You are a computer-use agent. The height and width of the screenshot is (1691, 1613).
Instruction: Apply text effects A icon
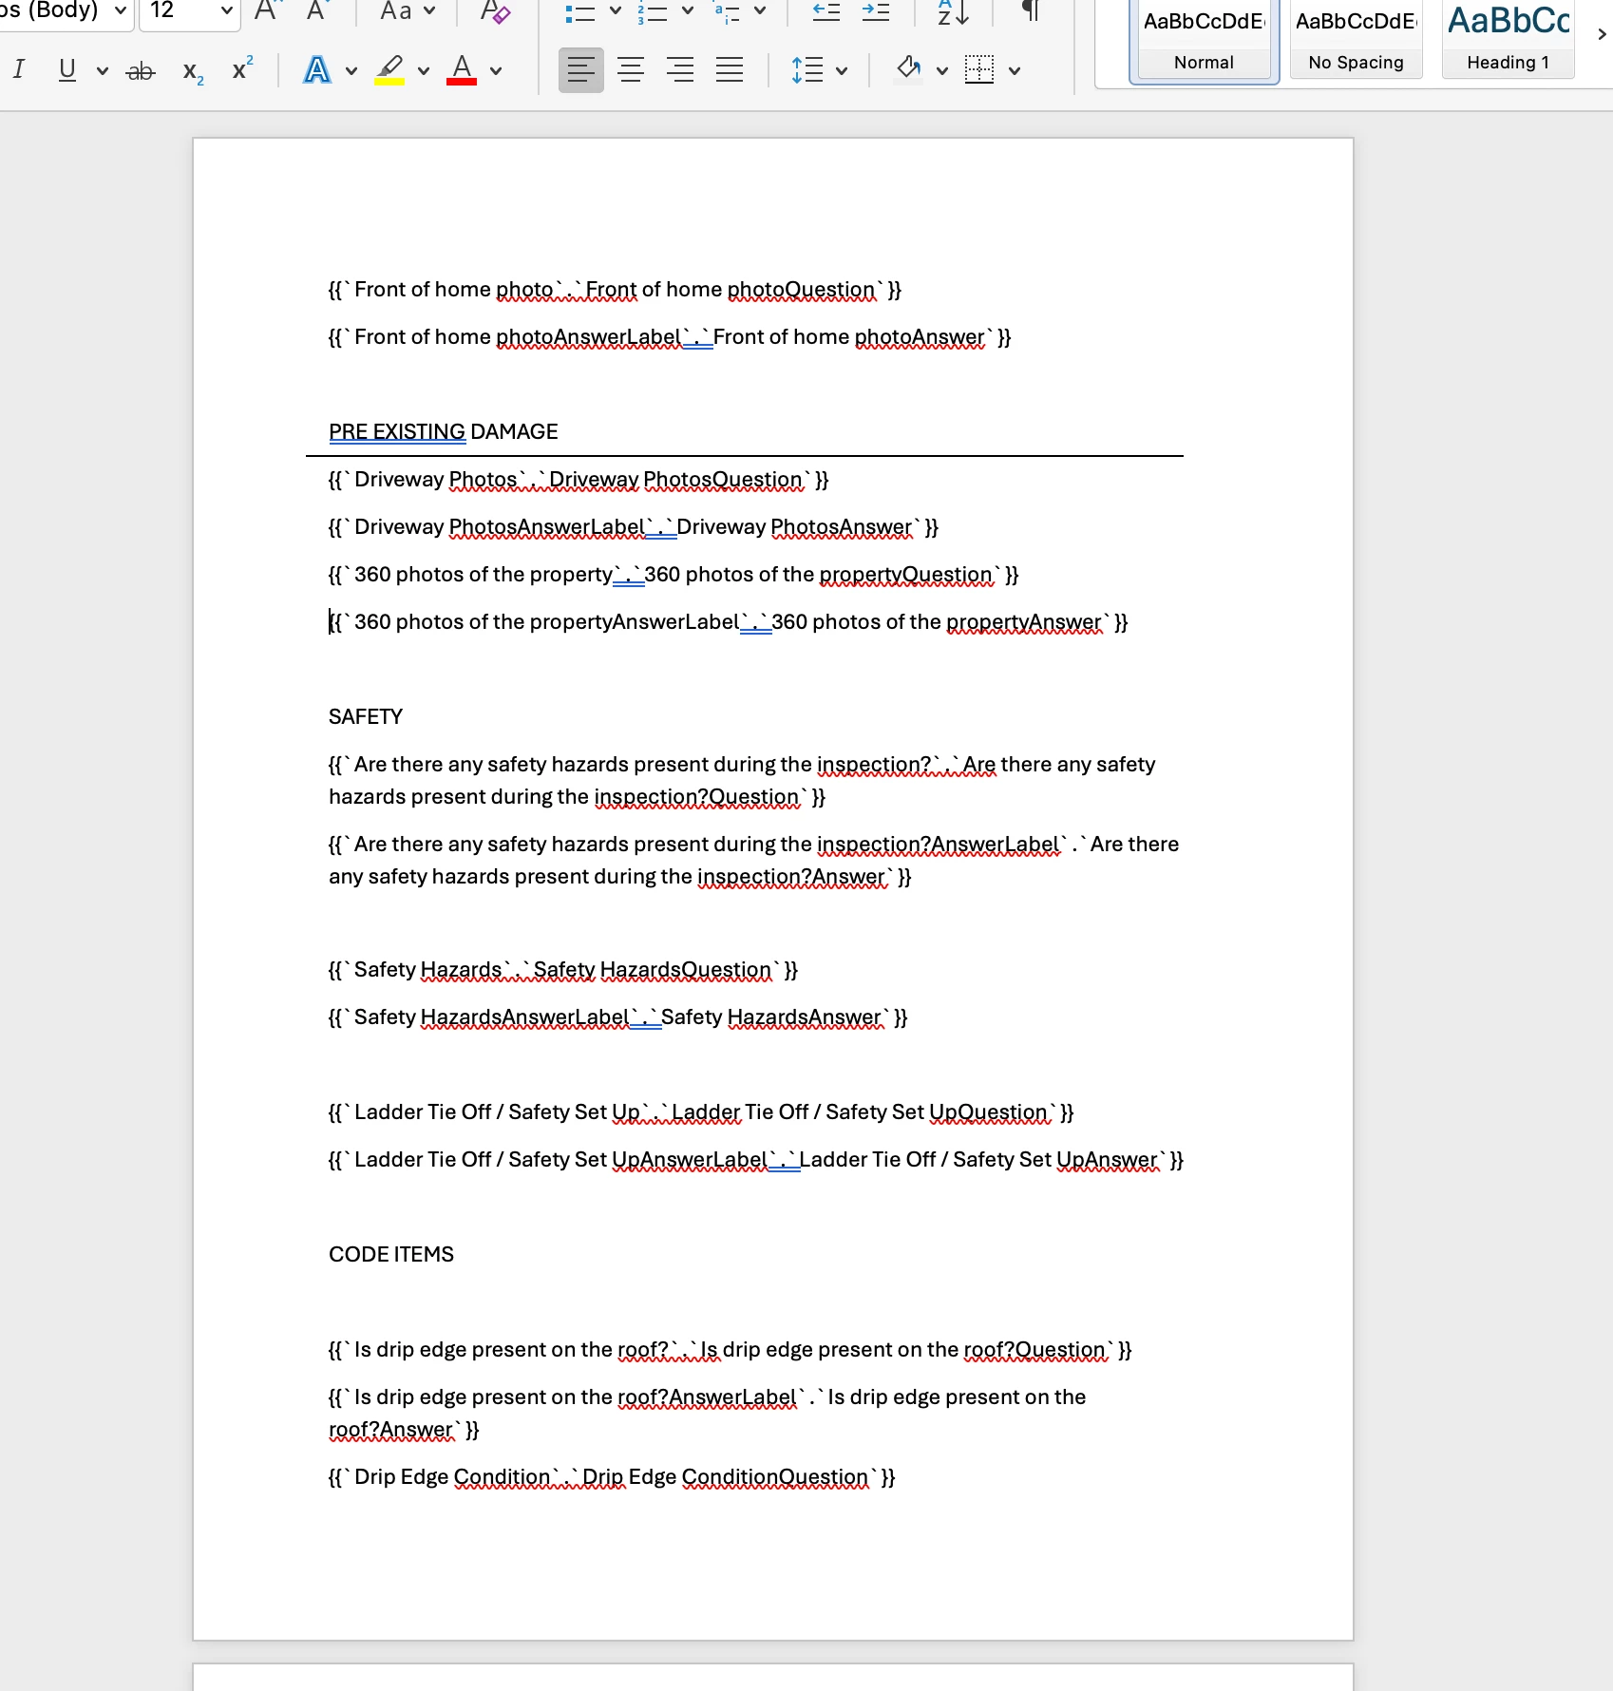point(316,69)
